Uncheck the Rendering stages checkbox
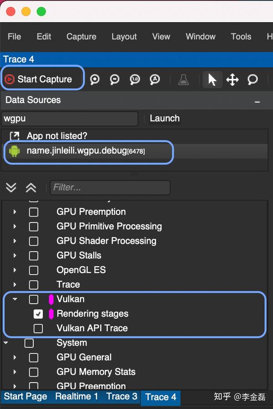The image size is (273, 409). tap(38, 314)
